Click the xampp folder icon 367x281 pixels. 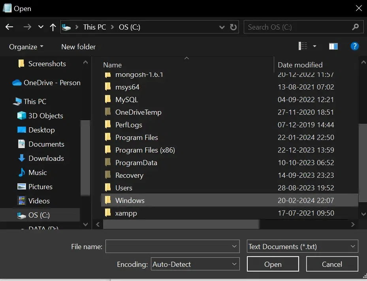tap(108, 213)
